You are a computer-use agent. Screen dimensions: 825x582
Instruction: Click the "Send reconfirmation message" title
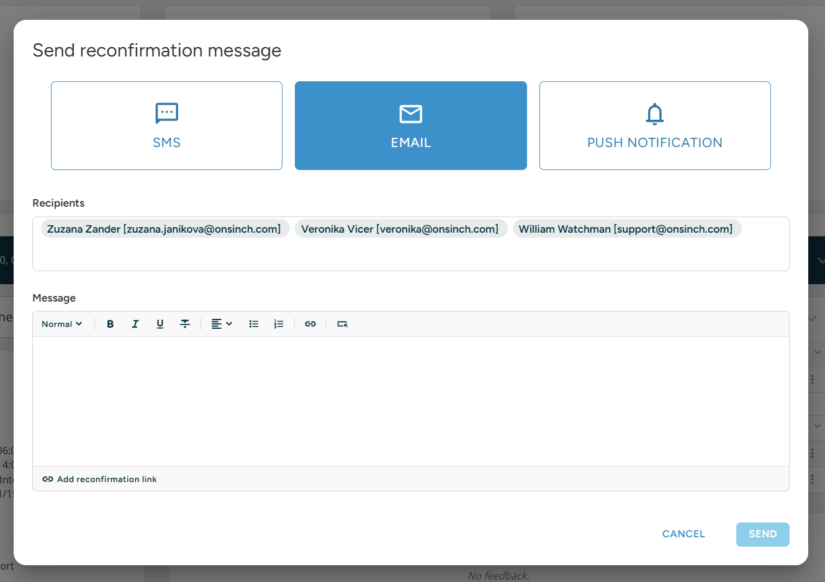click(x=157, y=50)
